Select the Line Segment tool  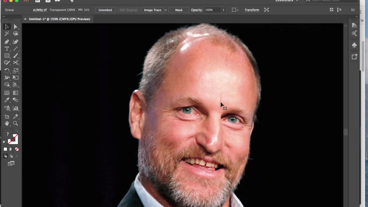click(x=16, y=49)
